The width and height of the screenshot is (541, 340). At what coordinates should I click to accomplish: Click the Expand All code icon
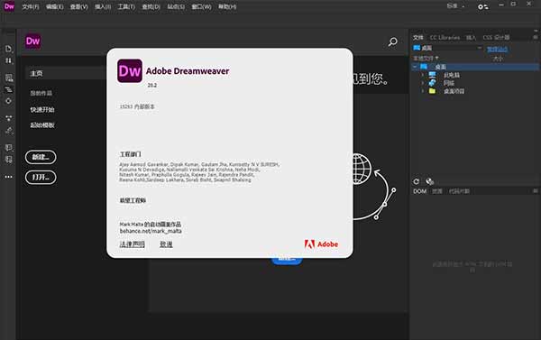9,118
